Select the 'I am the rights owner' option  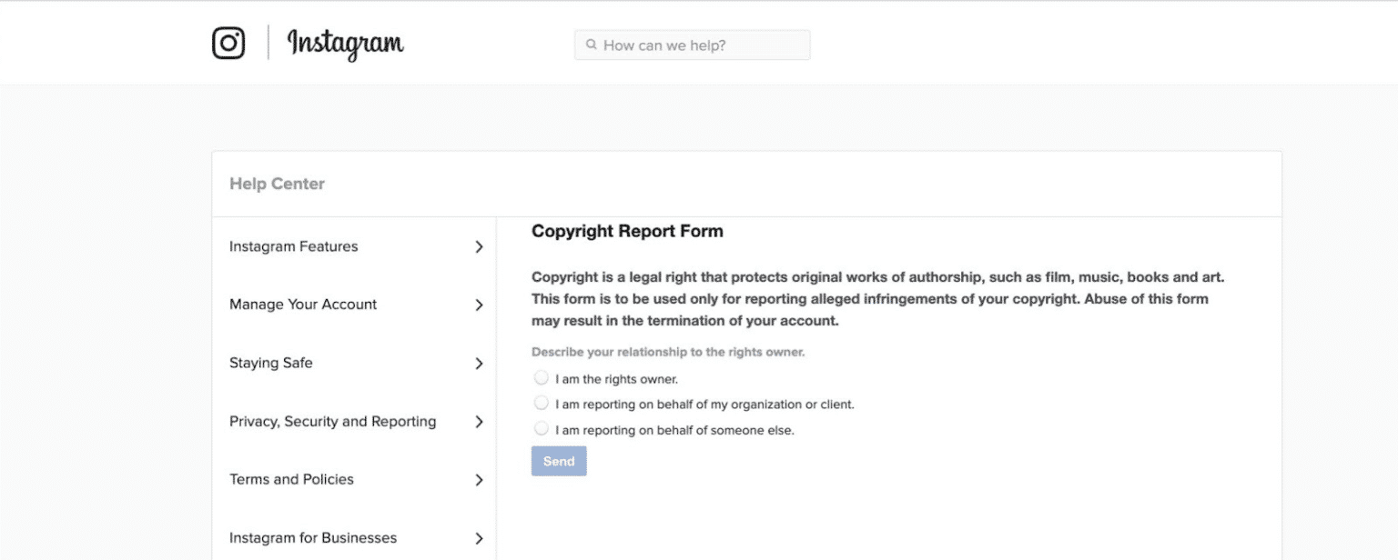[x=542, y=376]
